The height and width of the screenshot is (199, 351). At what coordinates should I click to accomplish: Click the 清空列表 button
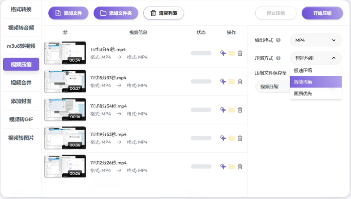click(x=164, y=13)
